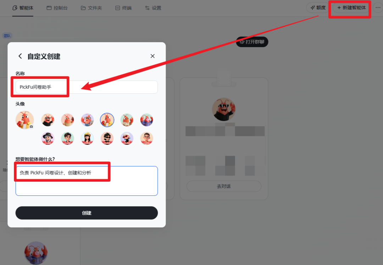Select the lobster avatar with sunglasses
This screenshot has height=265, width=383.
48,120
